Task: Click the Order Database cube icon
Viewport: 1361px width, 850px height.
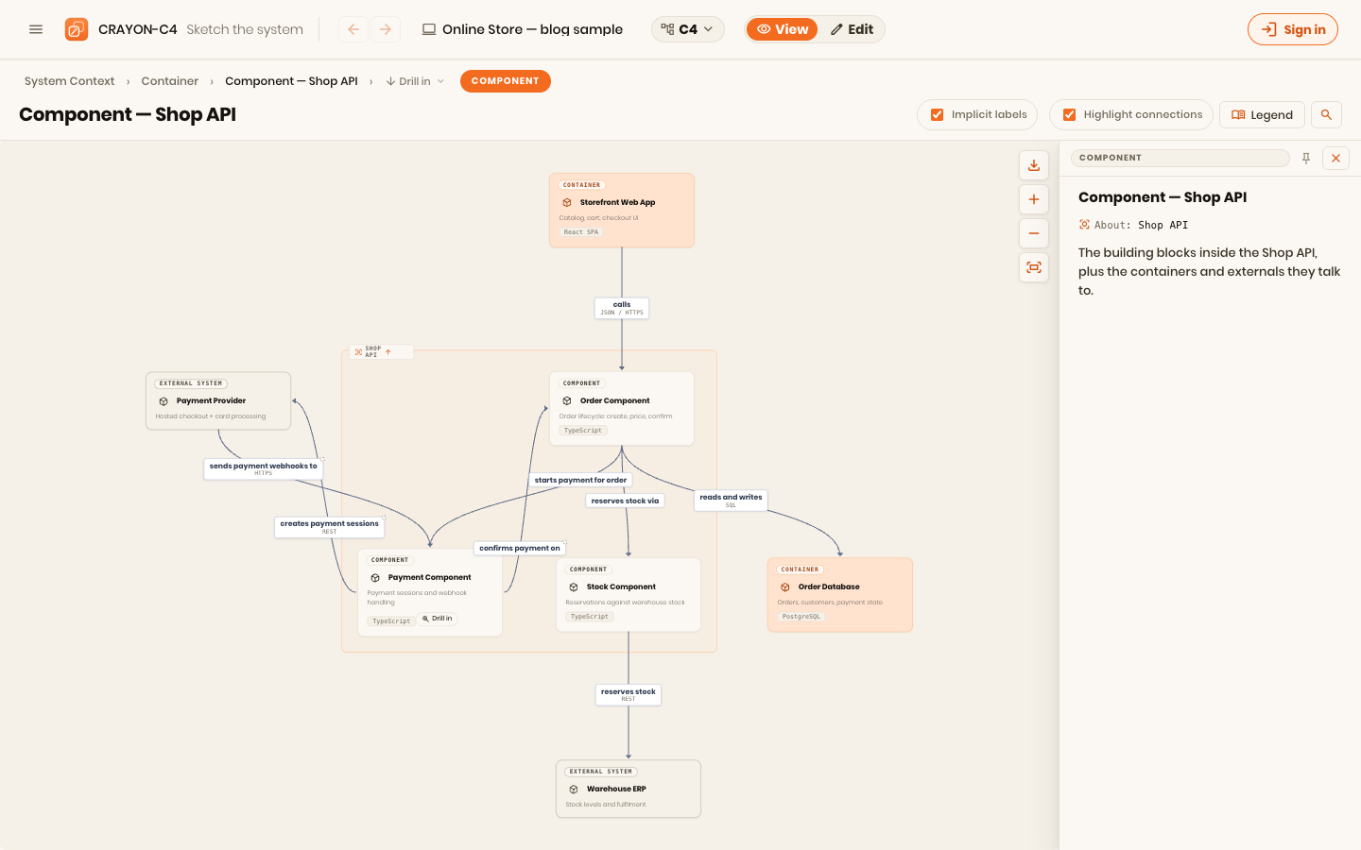Action: (x=785, y=586)
